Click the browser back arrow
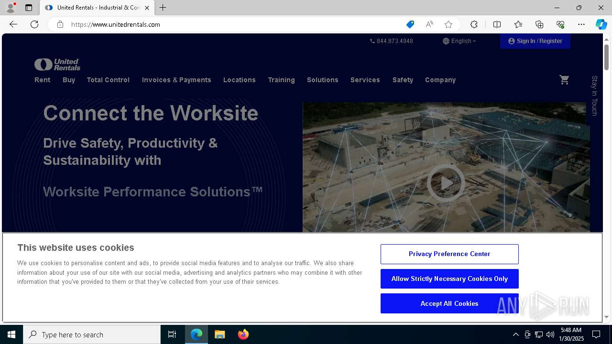 (13, 24)
